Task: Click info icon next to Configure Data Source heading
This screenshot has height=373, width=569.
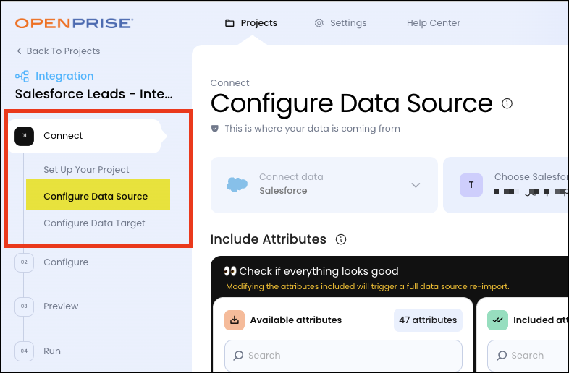Action: [507, 103]
